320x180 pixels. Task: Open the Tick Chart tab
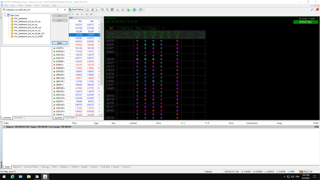point(70,118)
